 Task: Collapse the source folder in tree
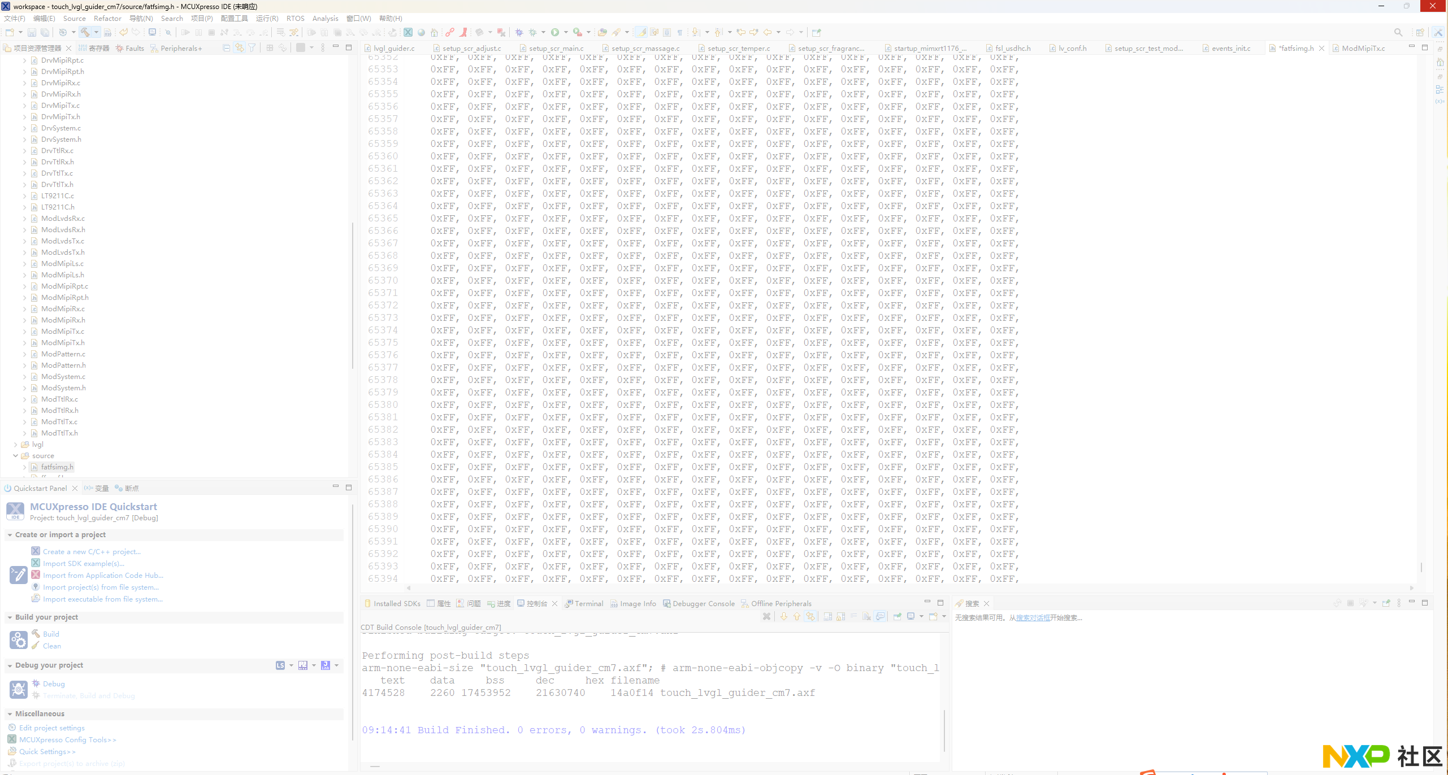16,456
